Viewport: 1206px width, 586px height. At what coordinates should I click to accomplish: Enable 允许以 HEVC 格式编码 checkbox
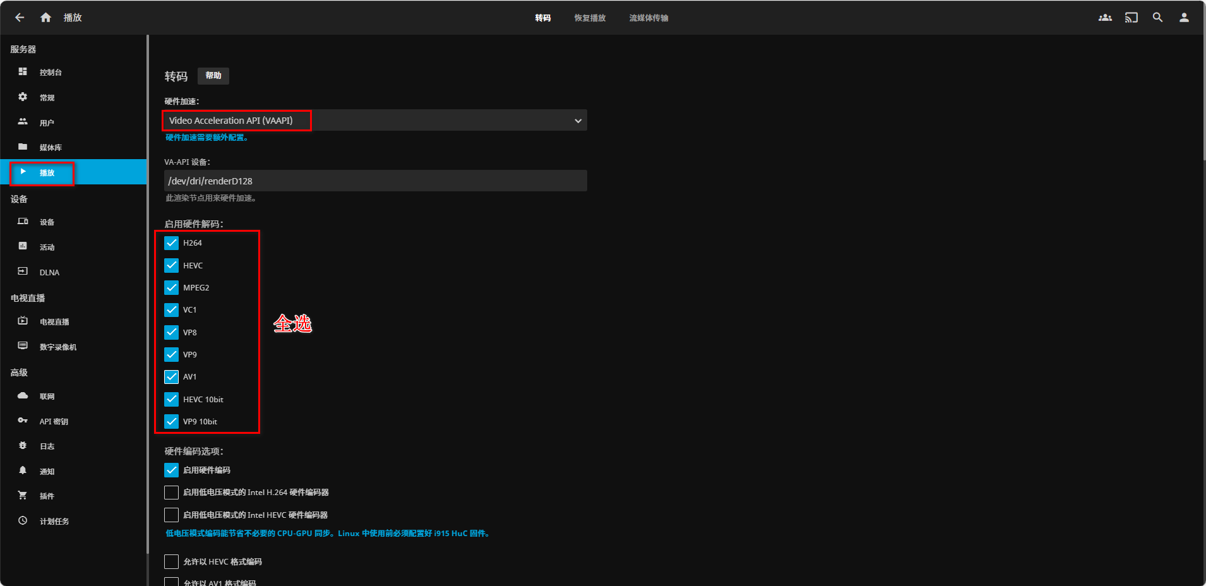tap(171, 562)
